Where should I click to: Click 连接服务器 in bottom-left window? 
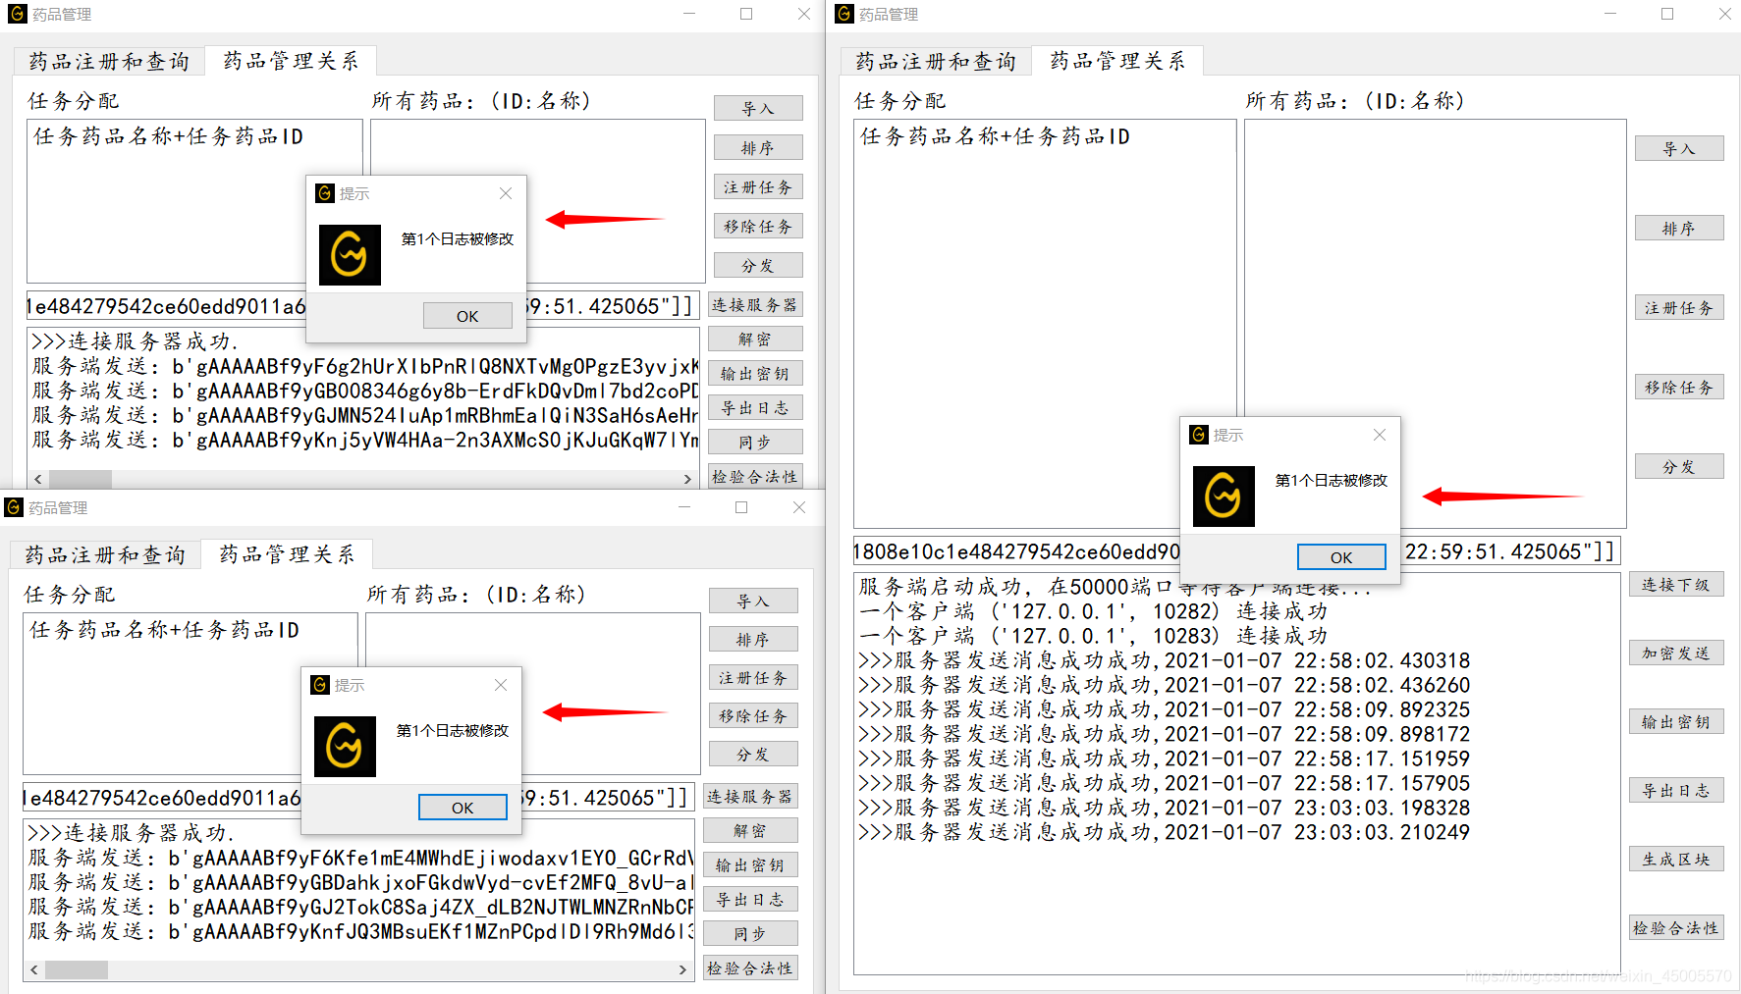750,796
